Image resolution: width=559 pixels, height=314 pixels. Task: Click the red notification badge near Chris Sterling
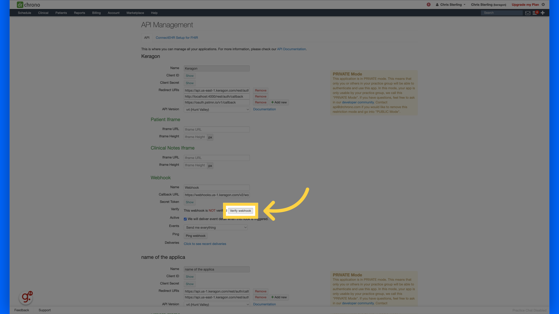point(428,5)
